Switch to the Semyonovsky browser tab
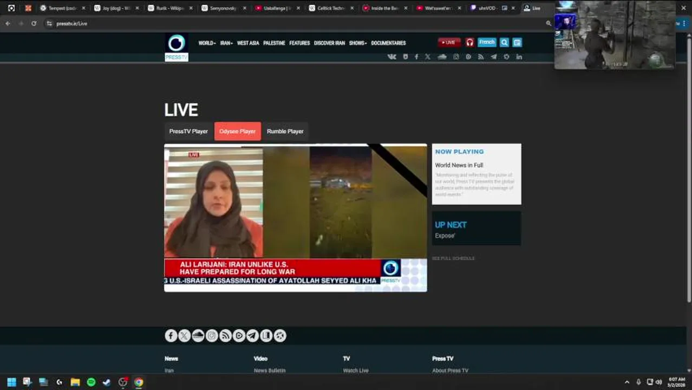The width and height of the screenshot is (692, 390). (224, 8)
